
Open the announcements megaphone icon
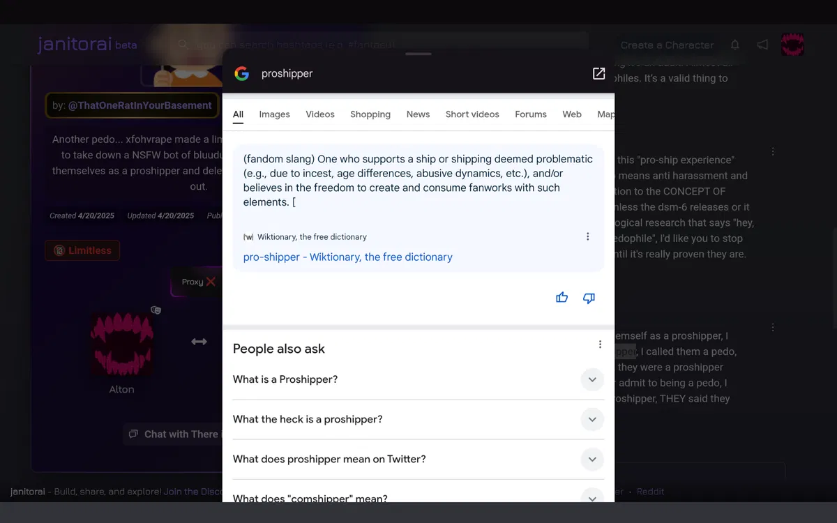tap(762, 45)
